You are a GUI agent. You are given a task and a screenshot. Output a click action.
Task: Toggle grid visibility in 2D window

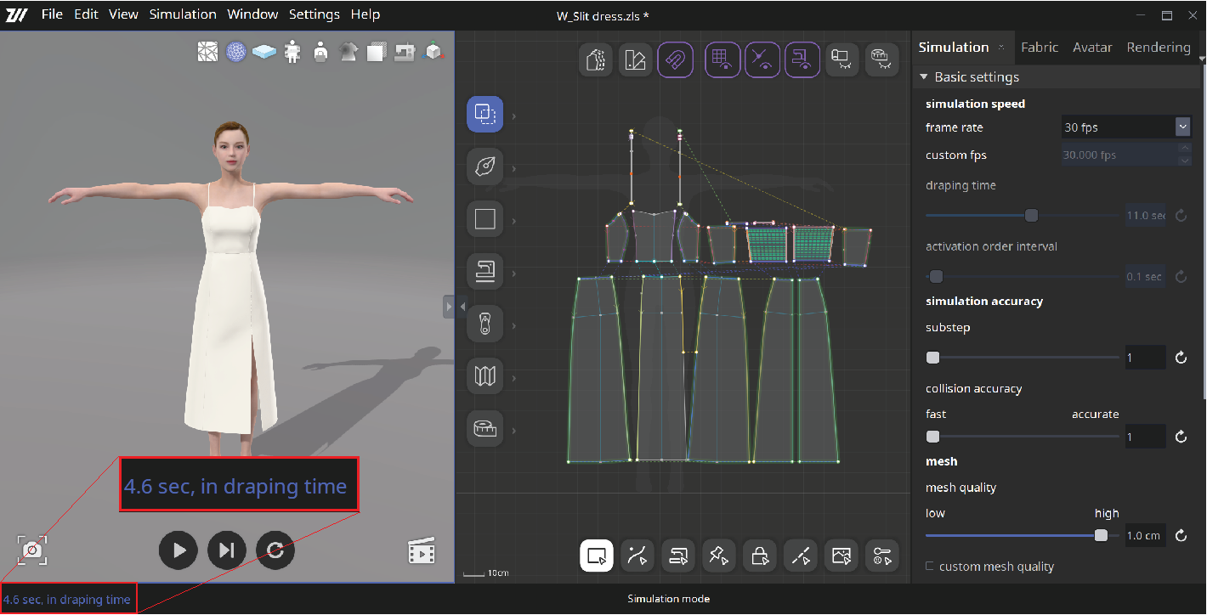722,60
